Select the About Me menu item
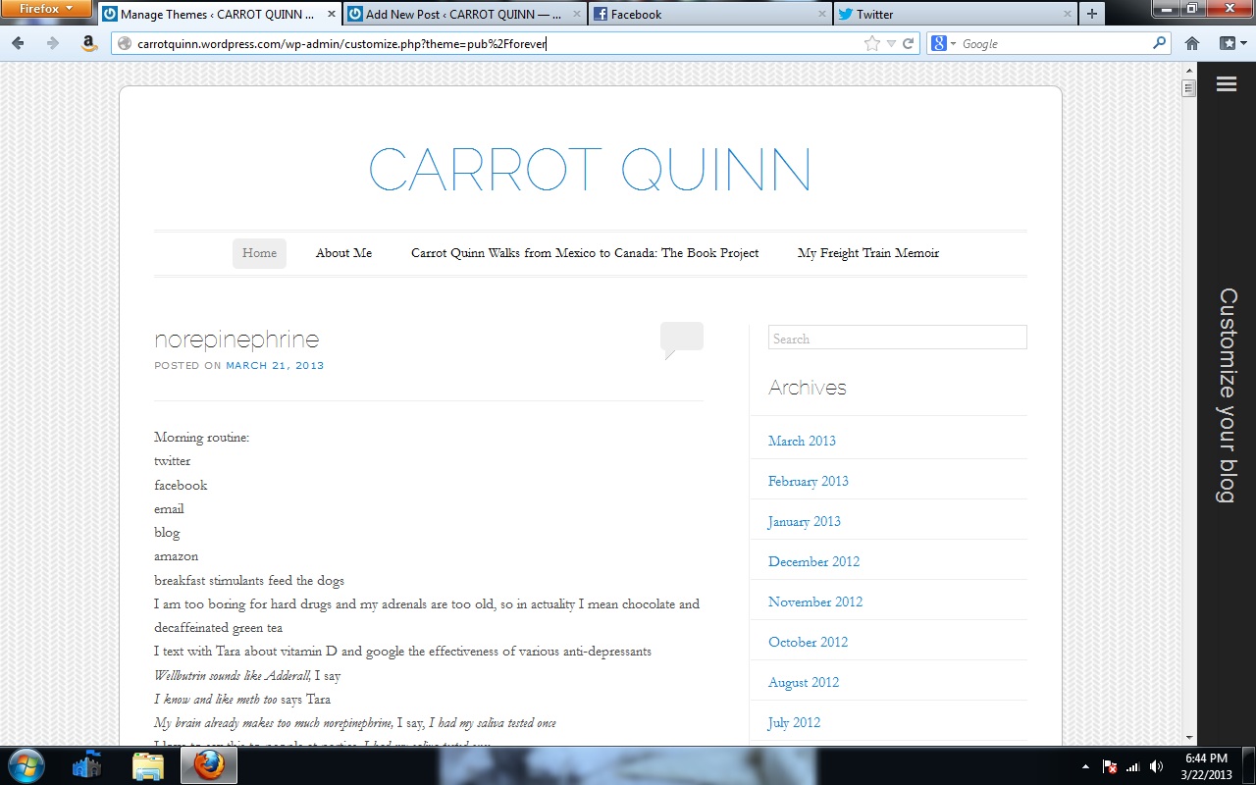Image resolution: width=1256 pixels, height=785 pixels. pyautogui.click(x=343, y=253)
